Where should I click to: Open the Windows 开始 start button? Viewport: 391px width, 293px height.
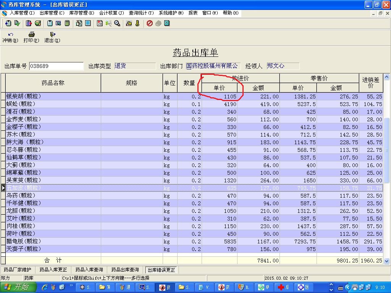coord(18,287)
